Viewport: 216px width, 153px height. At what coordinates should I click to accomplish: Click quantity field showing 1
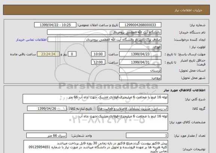tap(147, 136)
